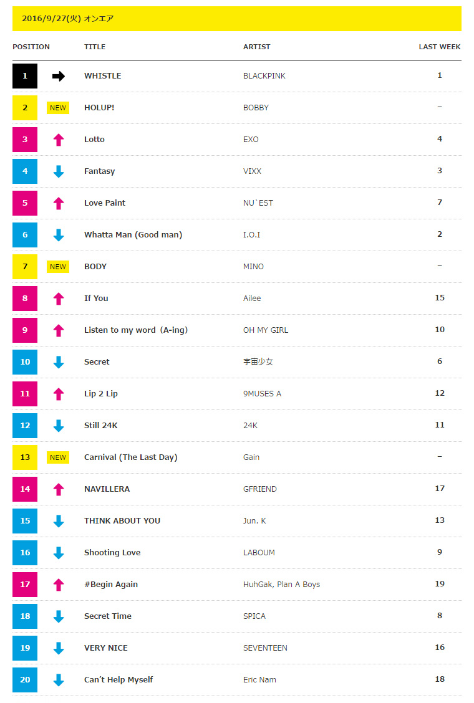Click the pink up arrow beside NAVILLERA
The width and height of the screenshot is (474, 703).
pyautogui.click(x=59, y=490)
